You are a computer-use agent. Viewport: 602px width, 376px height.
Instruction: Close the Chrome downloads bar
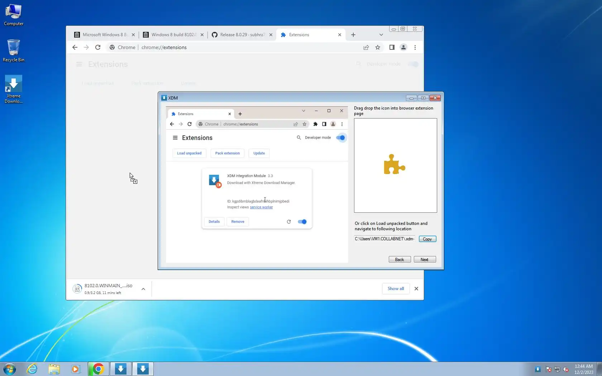click(416, 289)
